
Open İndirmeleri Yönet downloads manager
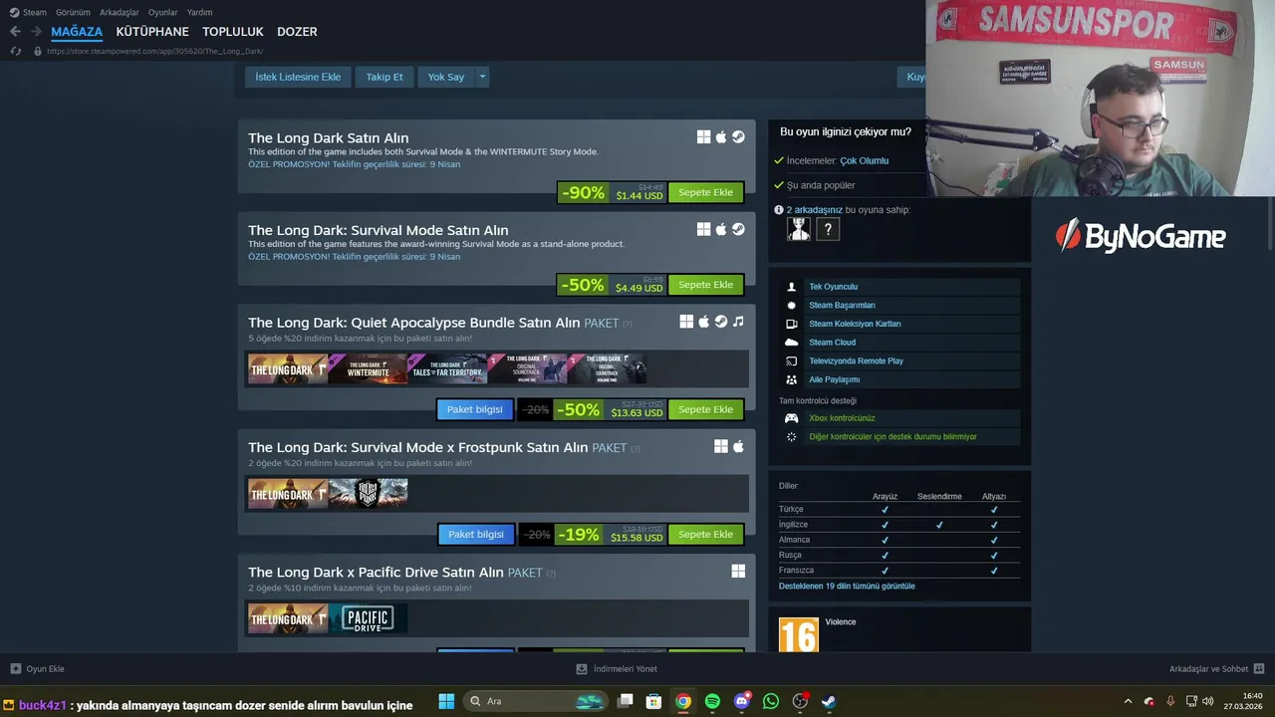(617, 669)
